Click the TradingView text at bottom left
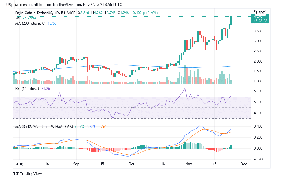Viewport: 285px width, 179px height. coord(31,174)
